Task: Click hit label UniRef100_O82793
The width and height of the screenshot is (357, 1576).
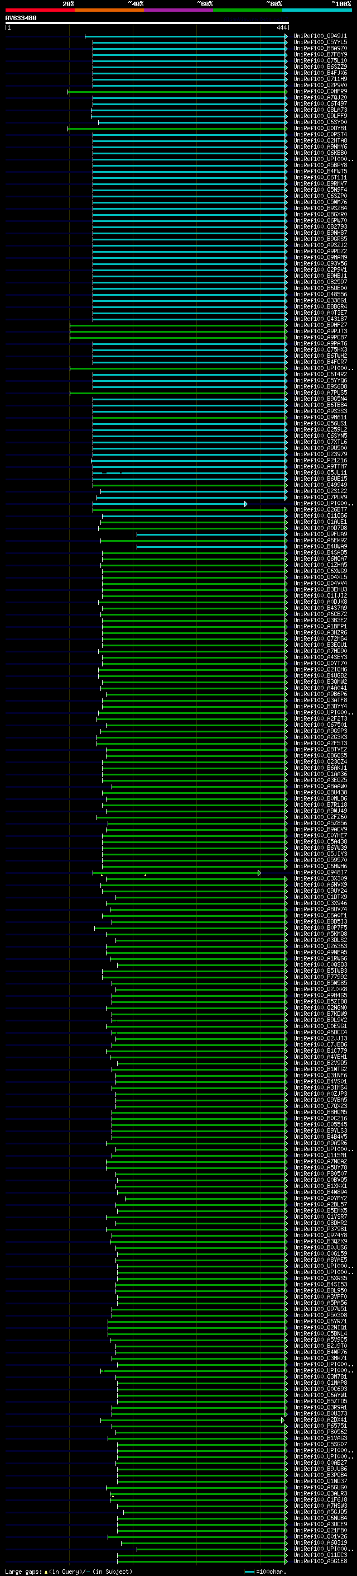Action: point(320,227)
